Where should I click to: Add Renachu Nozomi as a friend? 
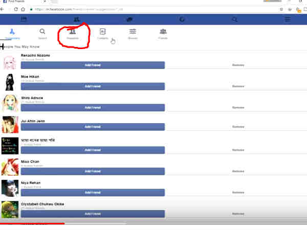[92, 65]
